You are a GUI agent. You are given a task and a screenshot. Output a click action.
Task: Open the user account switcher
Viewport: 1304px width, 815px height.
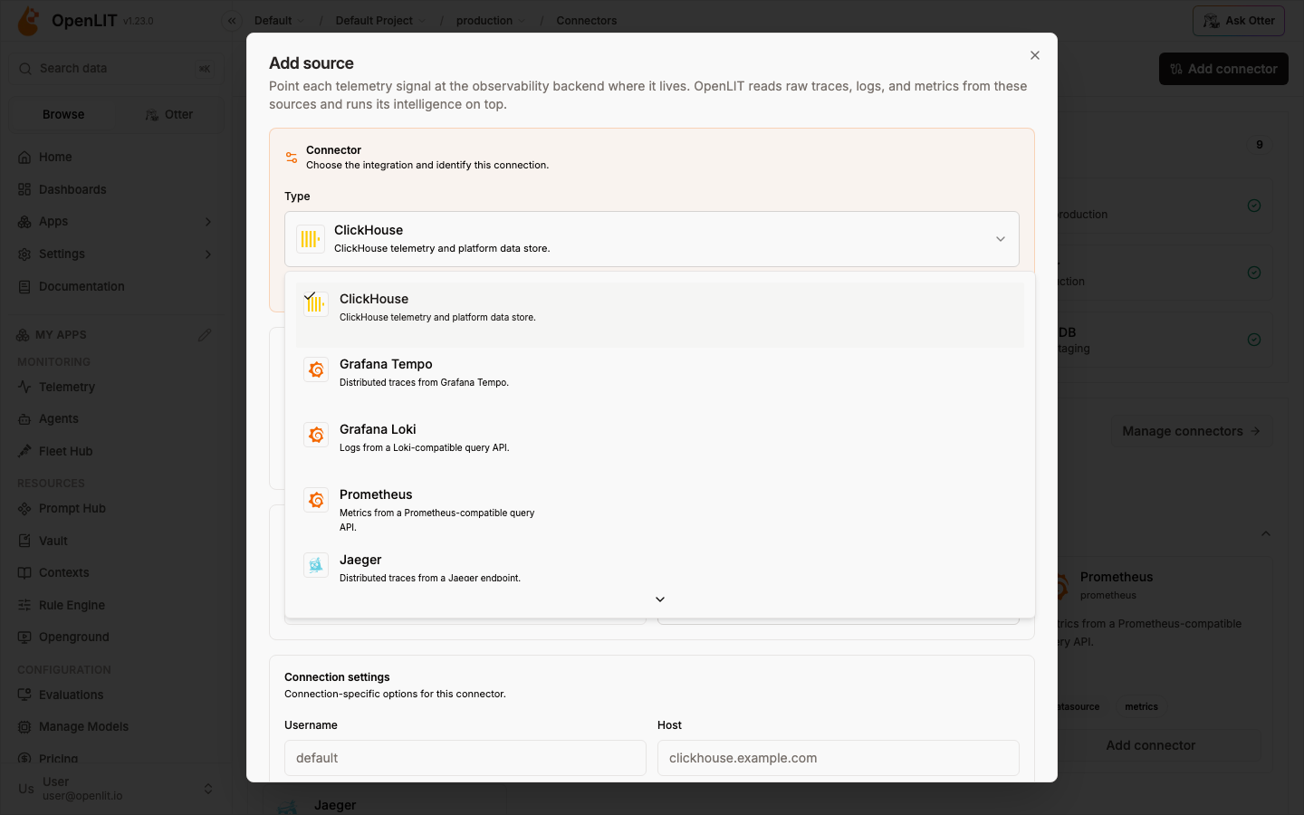[117, 789]
